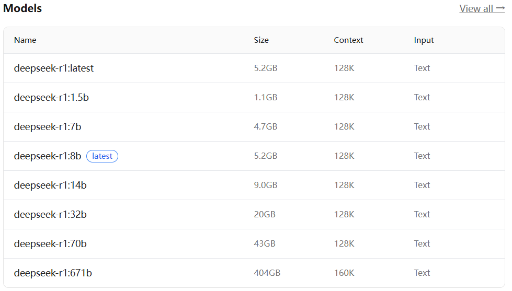
Task: Click Text in the deepseek-r1:32b row
Action: 422,214
